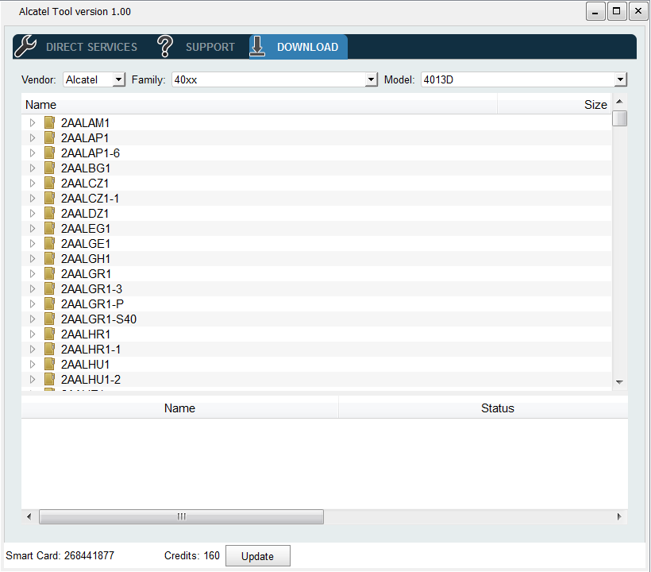Viewport: 651px width, 572px height.
Task: Click the folder icon for 2AALBG1
Action: (50, 168)
